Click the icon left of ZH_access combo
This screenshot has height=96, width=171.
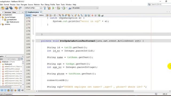[x=70, y=8]
